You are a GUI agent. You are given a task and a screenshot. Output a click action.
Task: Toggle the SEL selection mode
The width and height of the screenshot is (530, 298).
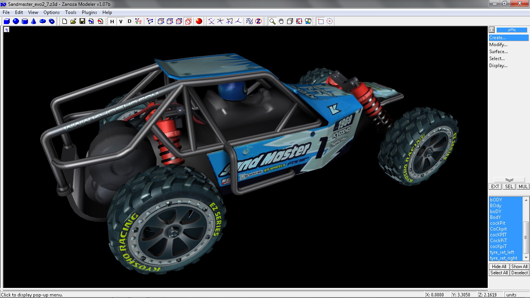pyautogui.click(x=509, y=187)
